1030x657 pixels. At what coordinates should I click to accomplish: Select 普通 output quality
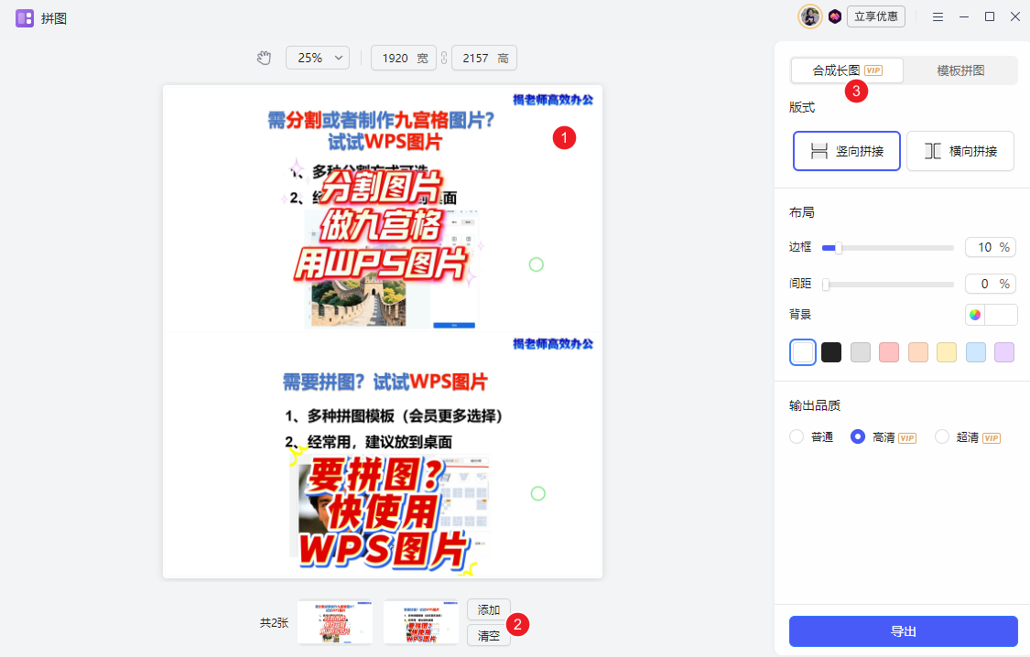(x=811, y=437)
